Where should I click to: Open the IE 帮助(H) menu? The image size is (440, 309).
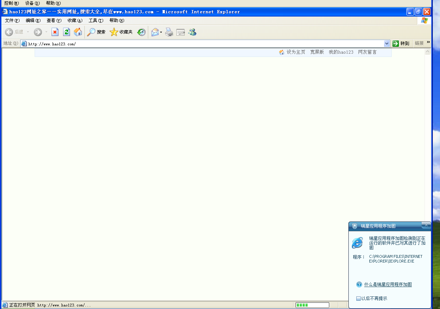pos(117,21)
